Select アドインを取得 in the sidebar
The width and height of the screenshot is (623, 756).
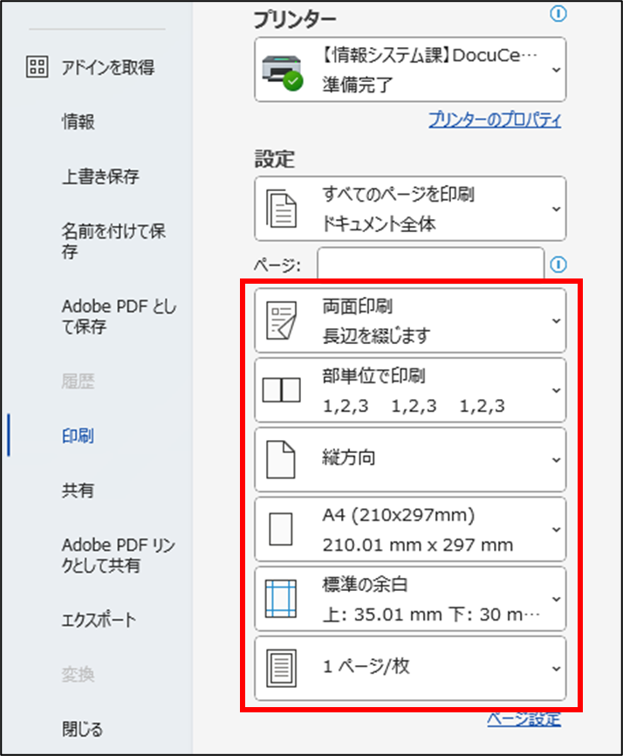pos(108,67)
